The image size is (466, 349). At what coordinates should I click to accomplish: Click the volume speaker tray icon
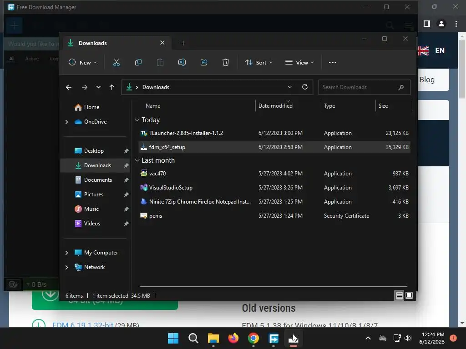[x=408, y=338]
